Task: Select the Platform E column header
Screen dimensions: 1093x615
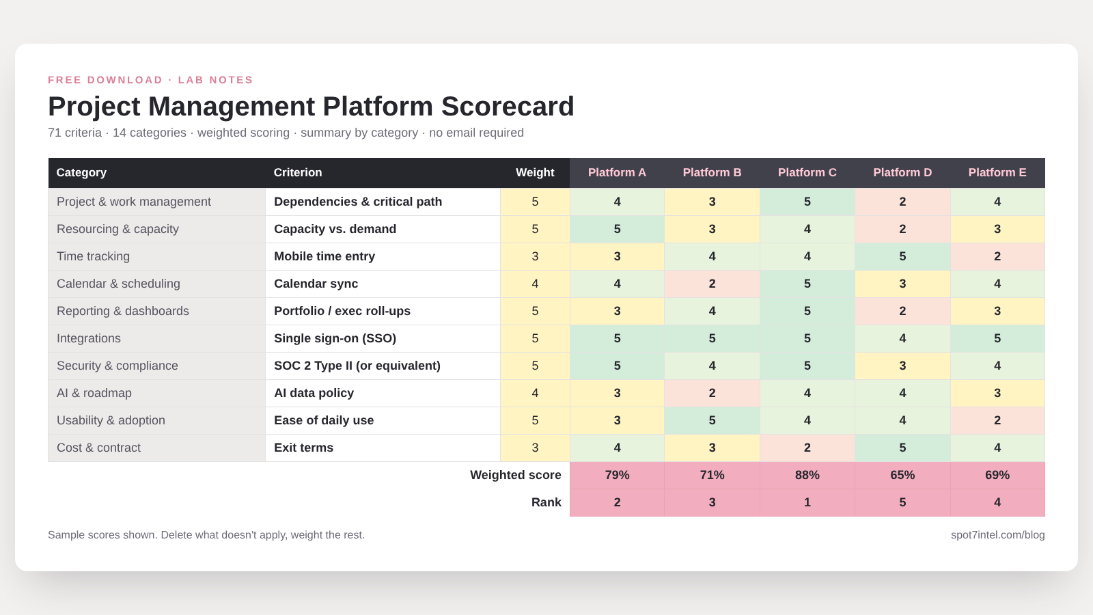Action: [x=997, y=173]
